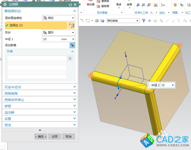Open the tangent curves filter dropdown
This screenshot has width=191, height=150.
click(123, 21)
